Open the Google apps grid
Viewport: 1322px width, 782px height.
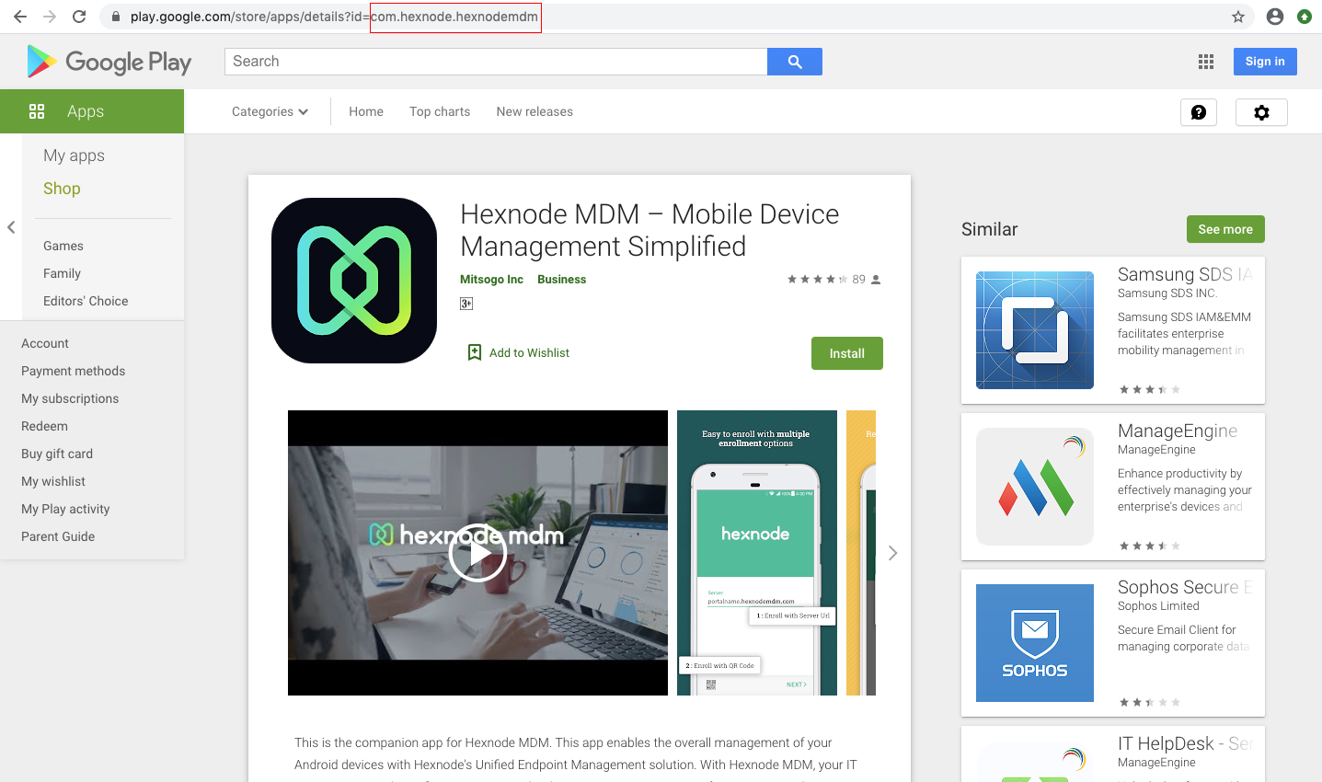point(1206,62)
